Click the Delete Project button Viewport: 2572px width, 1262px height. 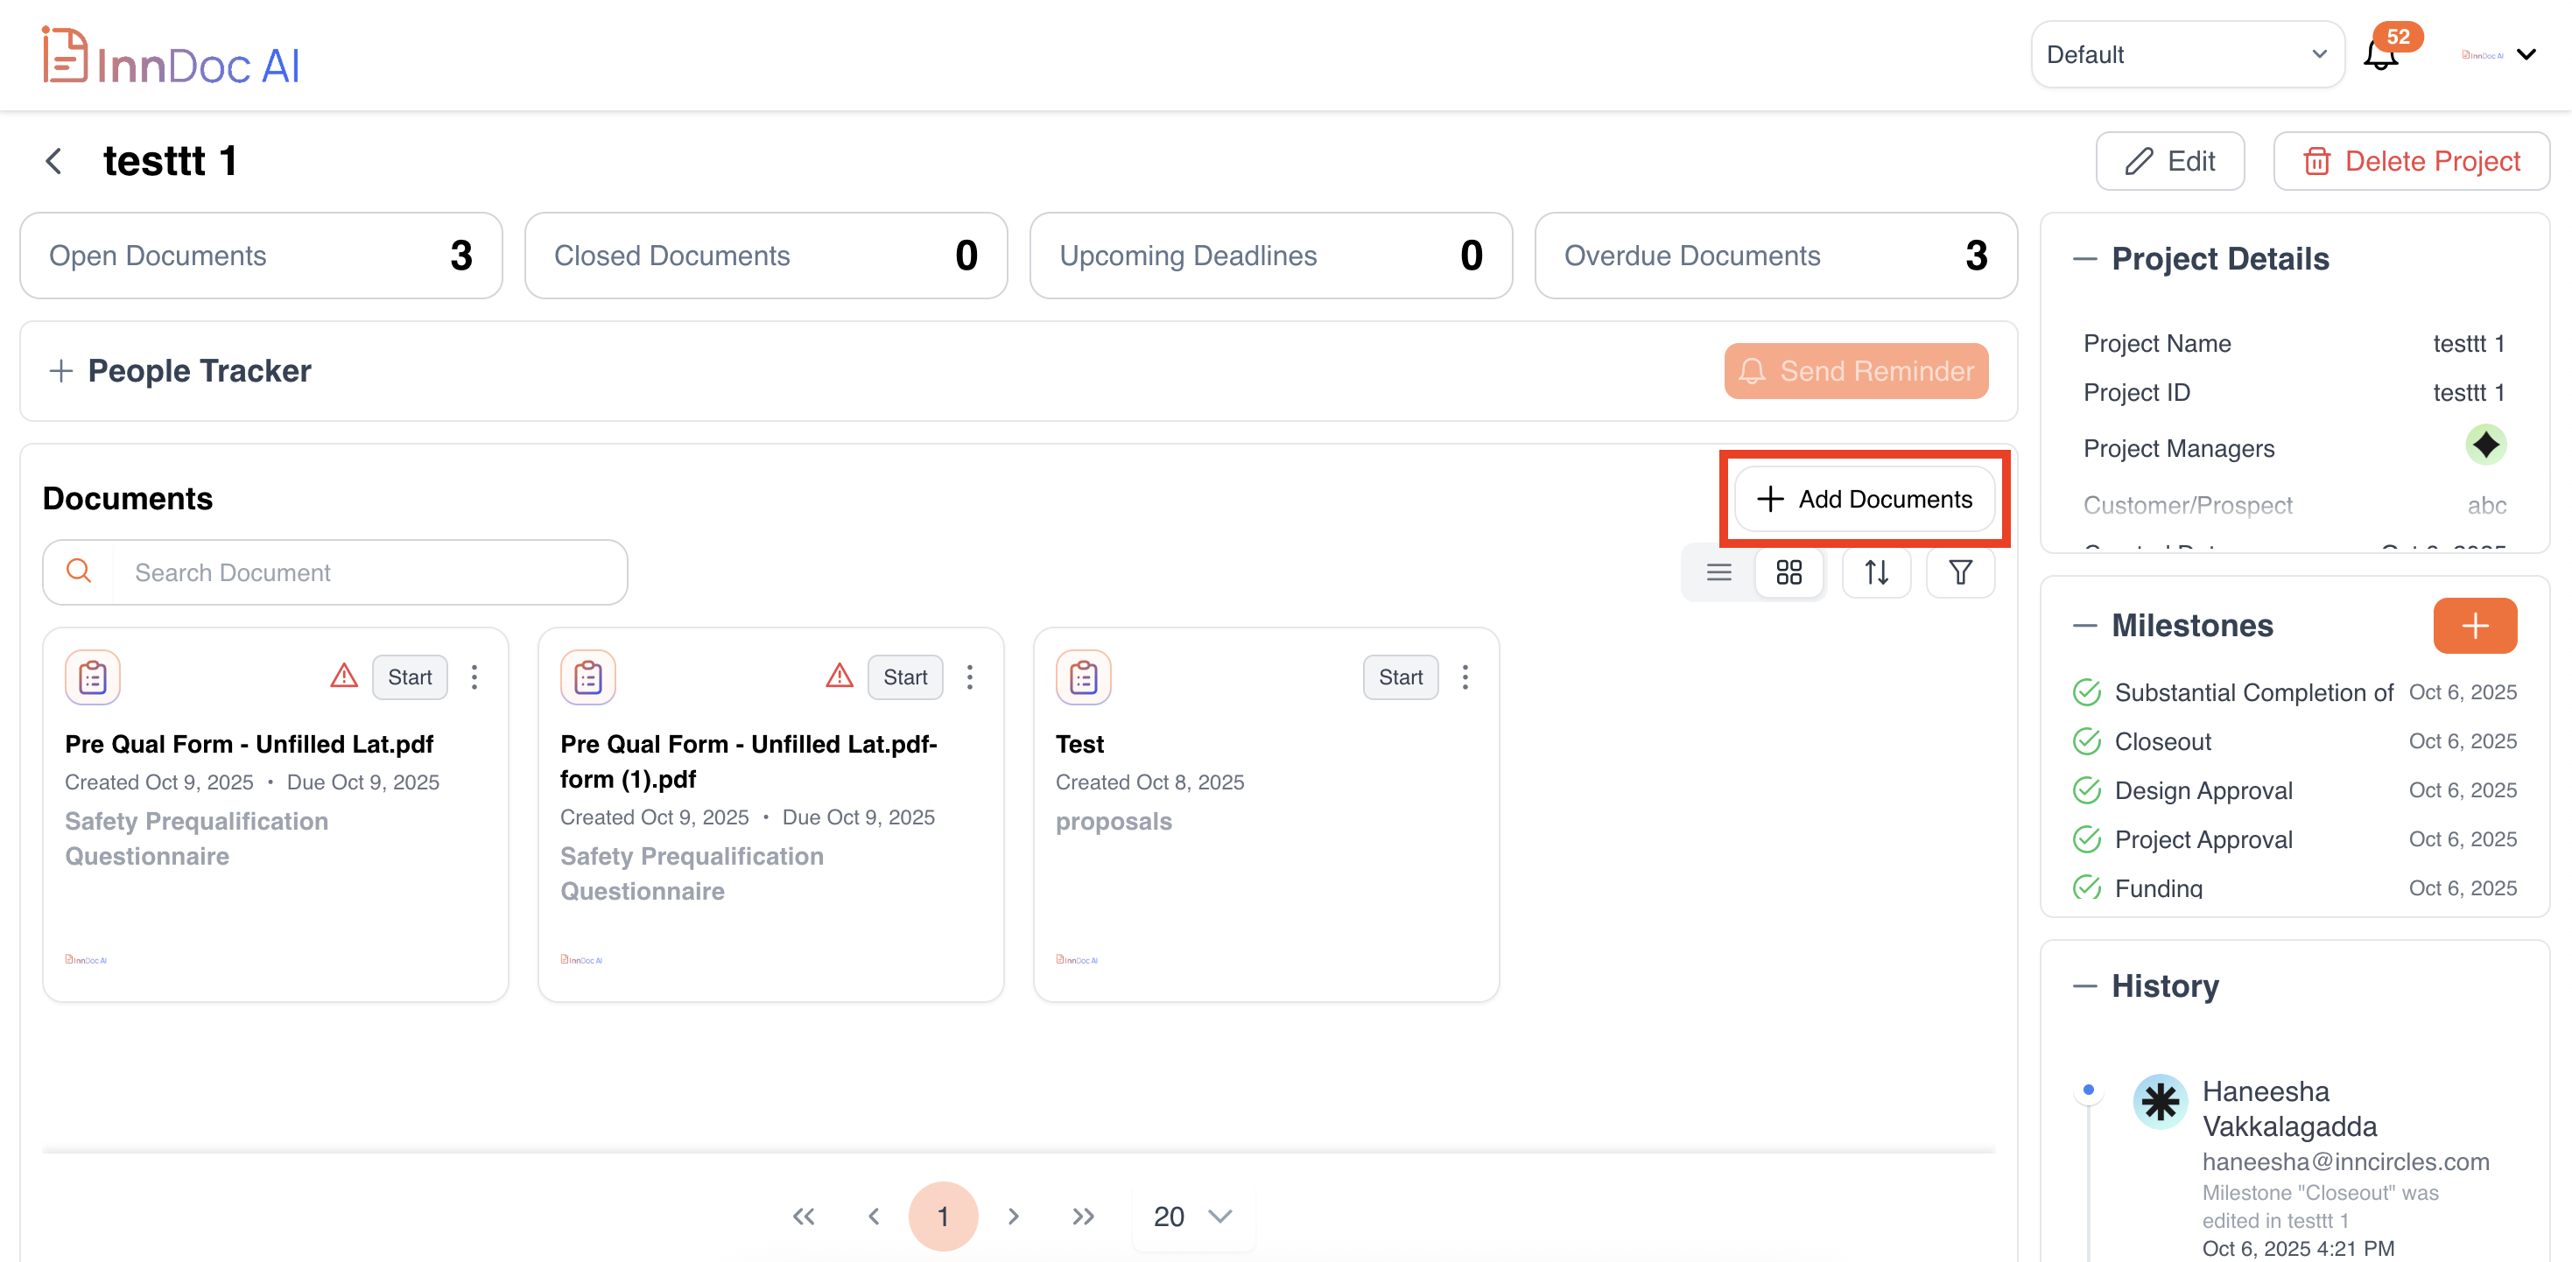point(2410,161)
